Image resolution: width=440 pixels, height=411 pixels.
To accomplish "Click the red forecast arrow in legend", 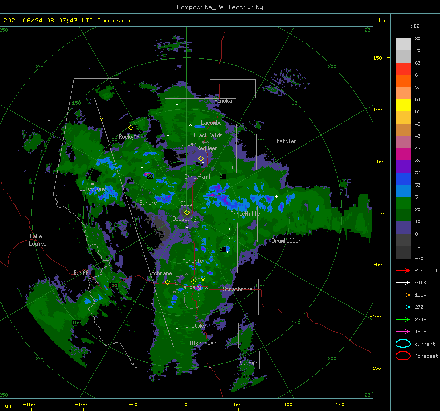I will pos(403,270).
